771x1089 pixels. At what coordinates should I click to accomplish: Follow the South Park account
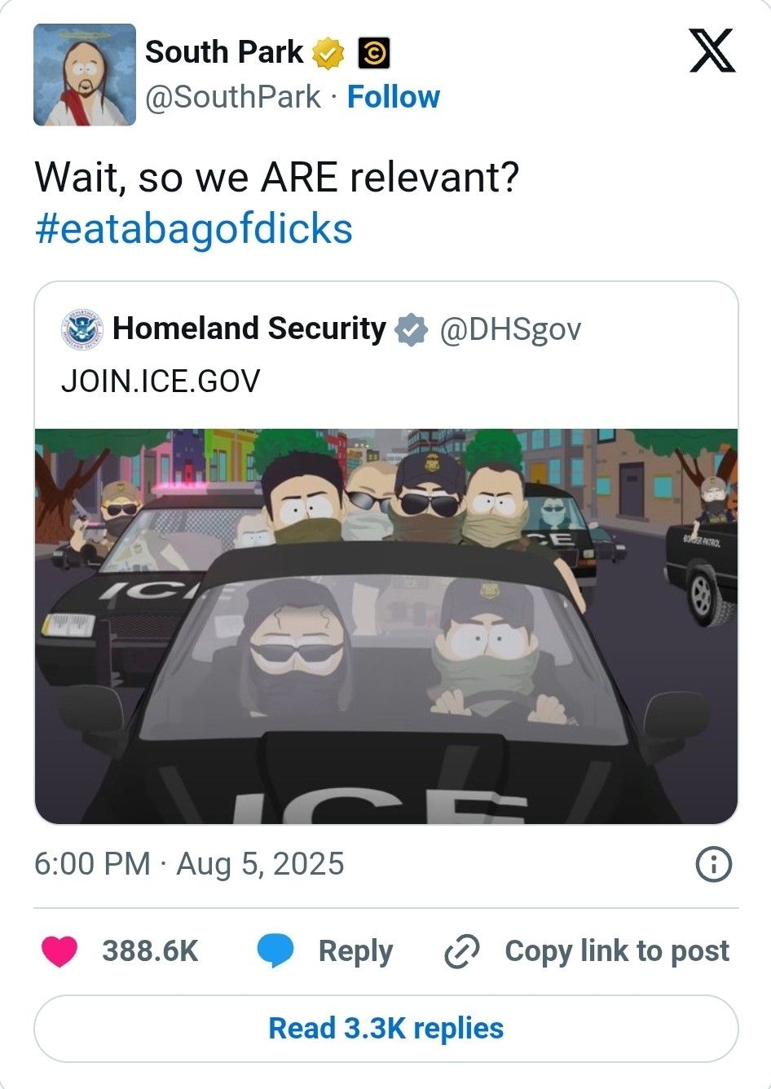[x=394, y=97]
